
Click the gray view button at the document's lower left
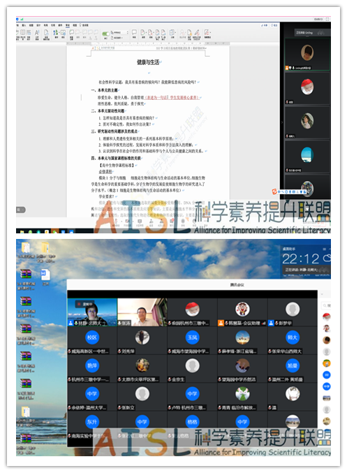click(x=21, y=210)
